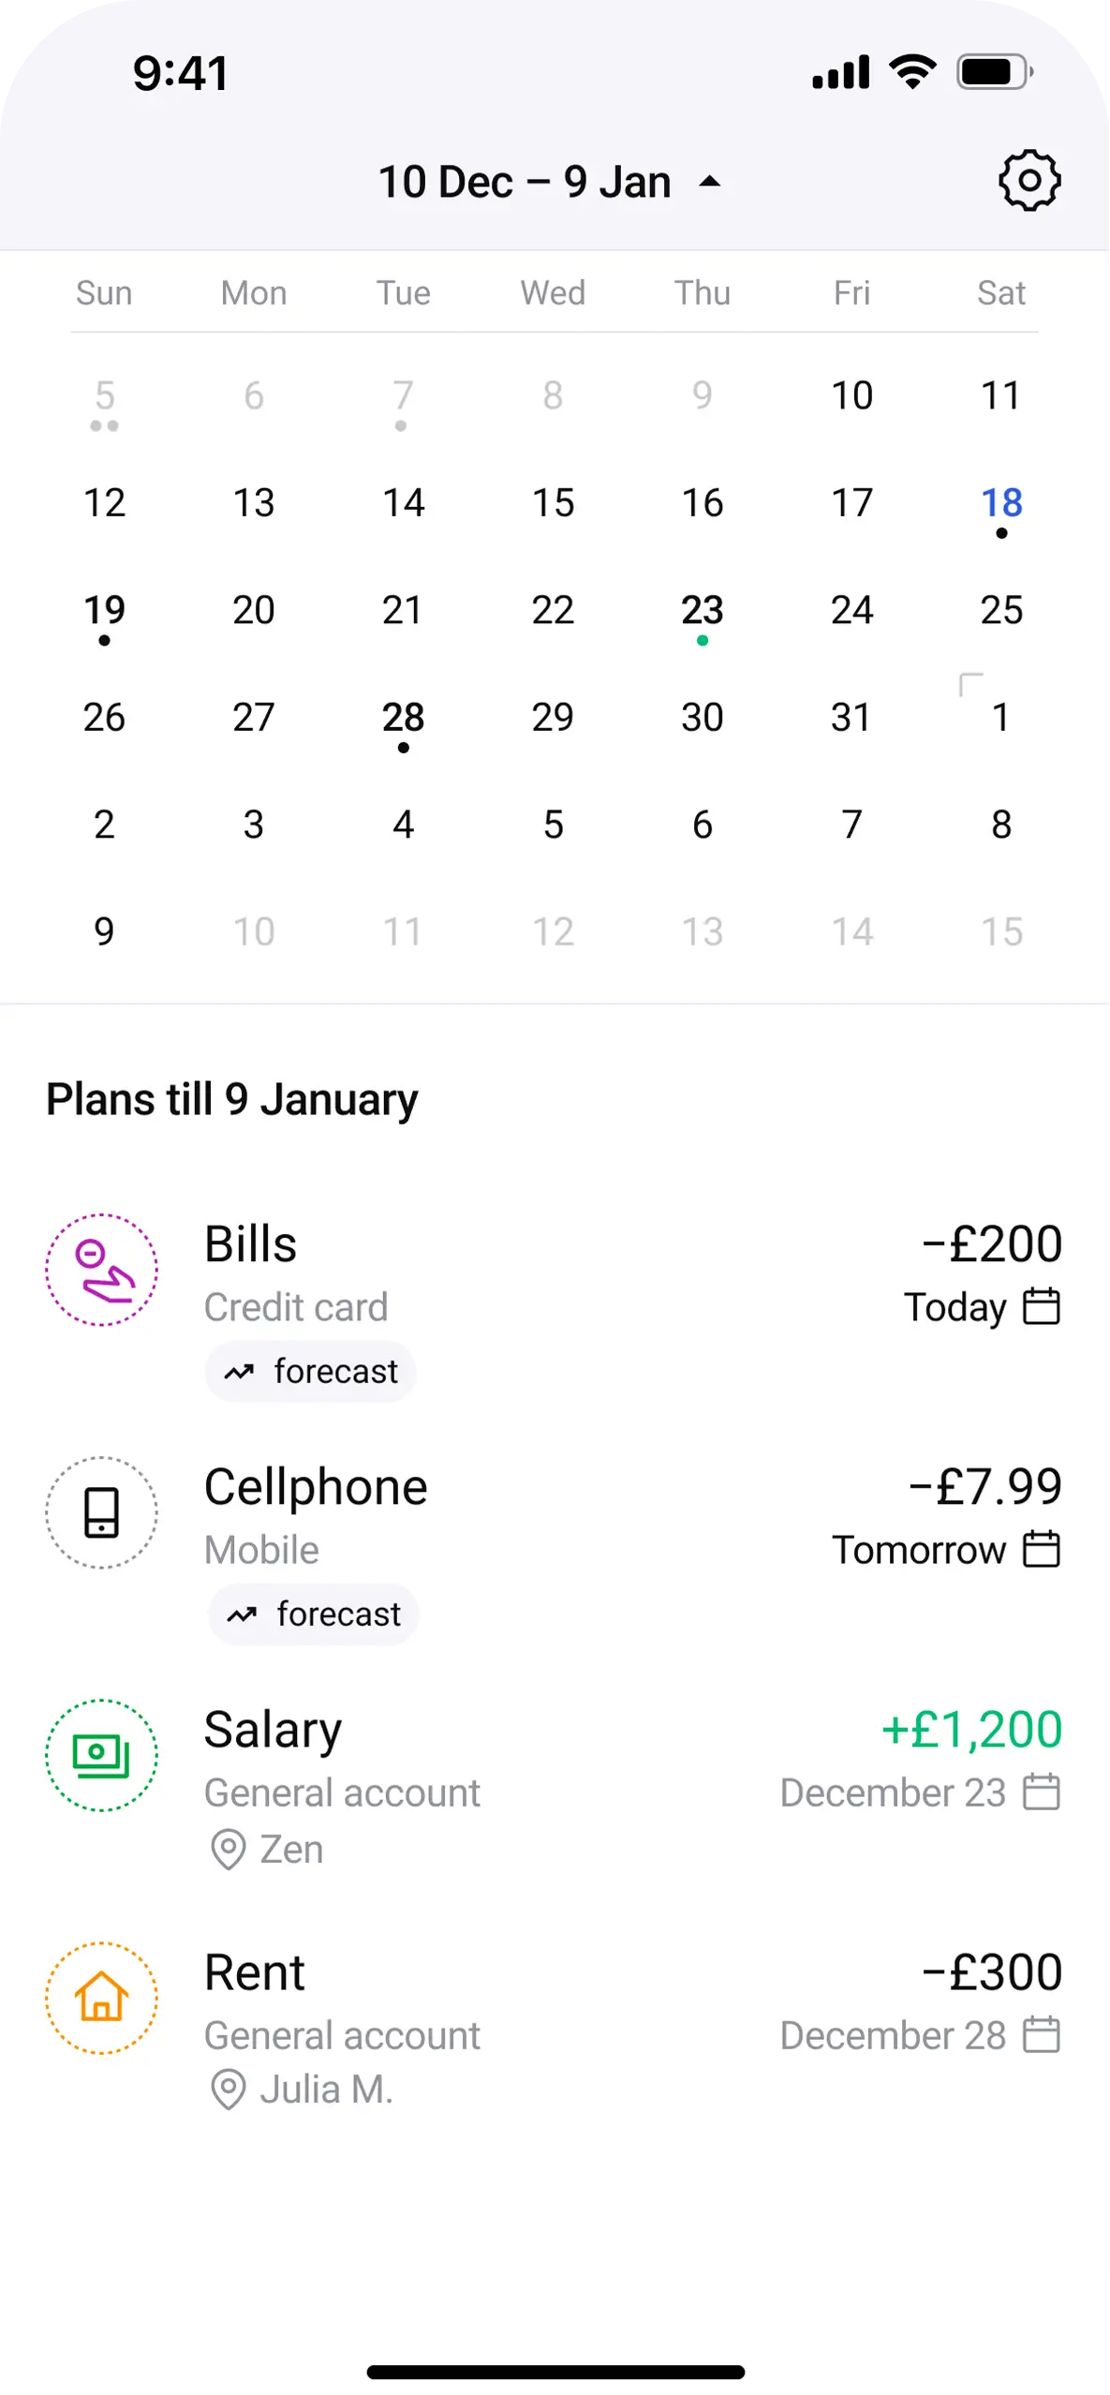Tap the location pin beside Julia M.
The width and height of the screenshot is (1110, 2395).
coord(228,2089)
